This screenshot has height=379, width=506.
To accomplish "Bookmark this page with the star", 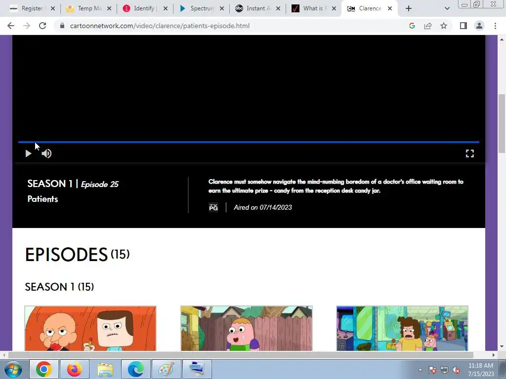I will pos(444,26).
